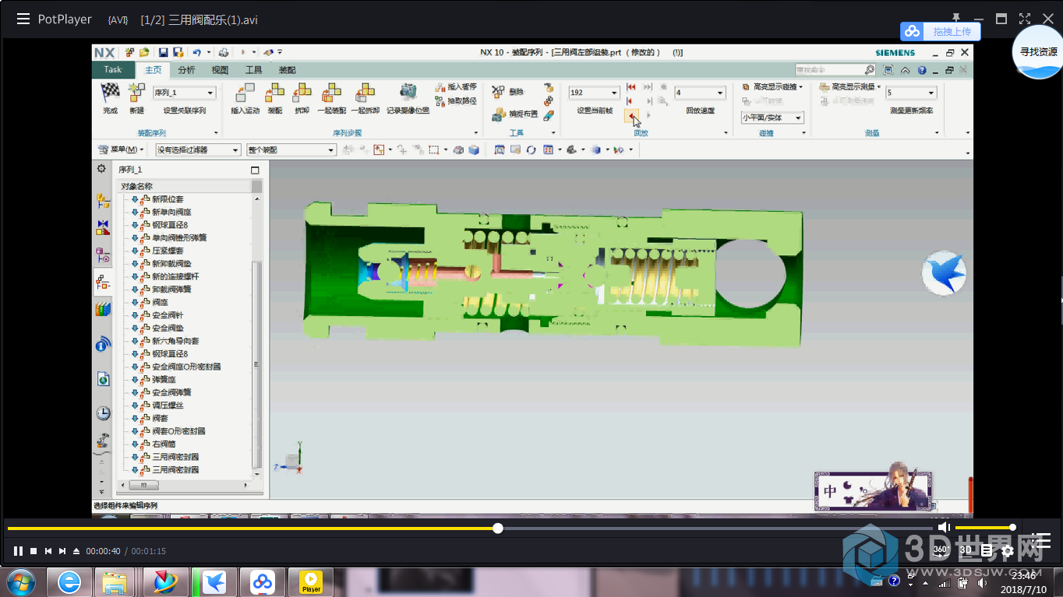Click the PotPlayer volume slider
The image size is (1063, 597).
984,528
